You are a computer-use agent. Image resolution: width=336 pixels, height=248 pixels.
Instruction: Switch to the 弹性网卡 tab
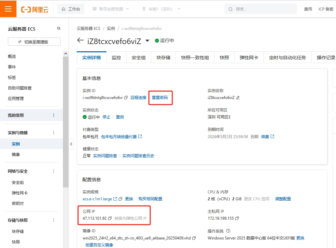249,58
